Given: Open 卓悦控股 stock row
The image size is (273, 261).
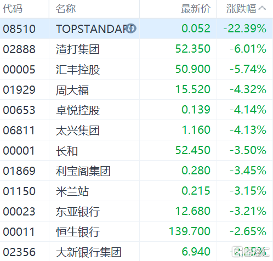Looking at the screenshot, I should tap(136, 110).
